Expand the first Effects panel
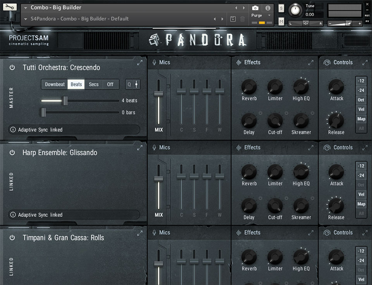372x285 pixels. (x=311, y=63)
